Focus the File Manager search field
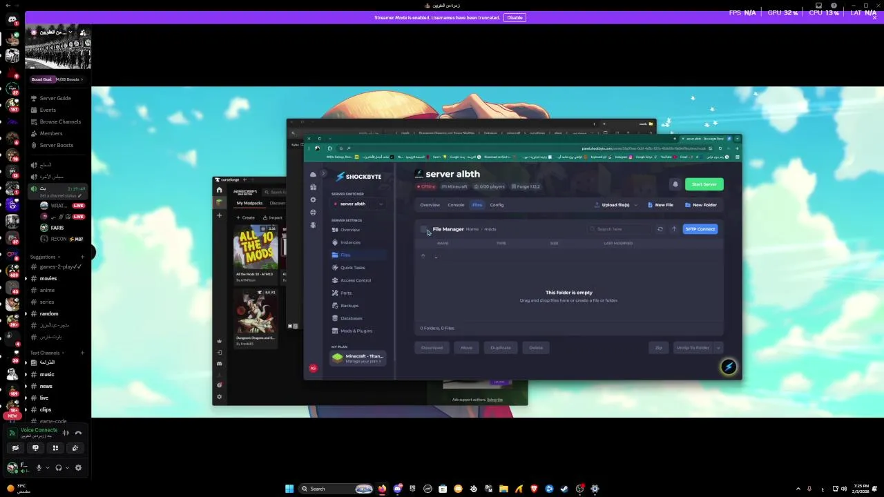884x497 pixels. point(620,229)
